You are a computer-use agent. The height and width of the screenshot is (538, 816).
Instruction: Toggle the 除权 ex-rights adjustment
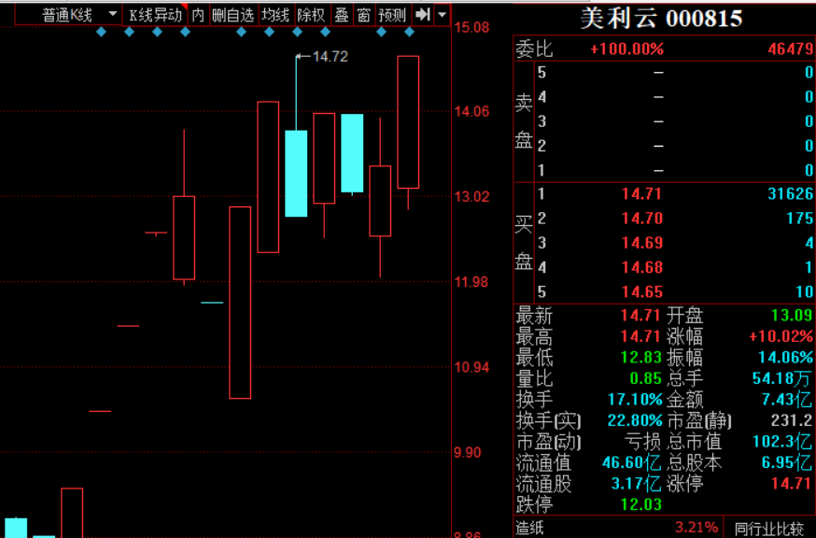(311, 15)
